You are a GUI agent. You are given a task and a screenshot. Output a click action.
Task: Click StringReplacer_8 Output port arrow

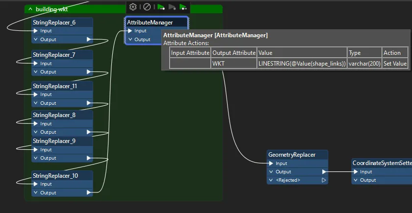(x=89, y=132)
